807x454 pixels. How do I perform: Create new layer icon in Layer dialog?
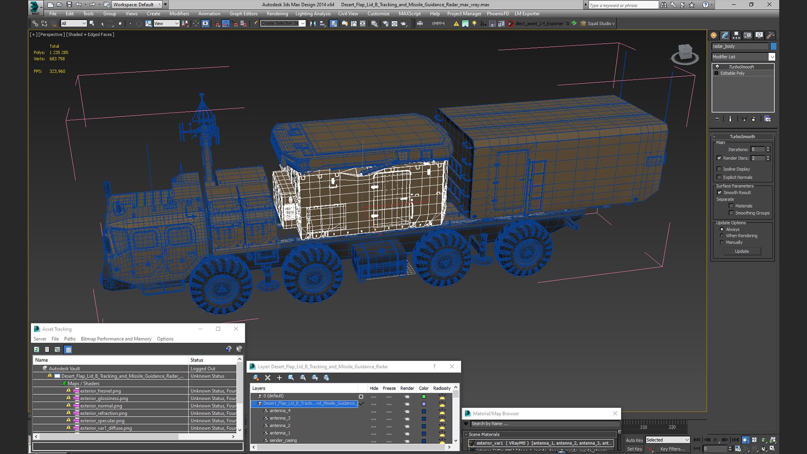coord(256,377)
